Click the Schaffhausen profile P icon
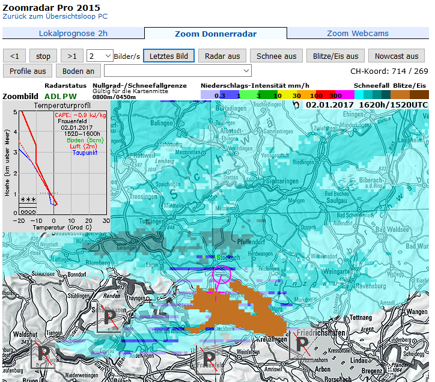Image resolution: width=435 pixels, height=382 pixels. (111, 319)
